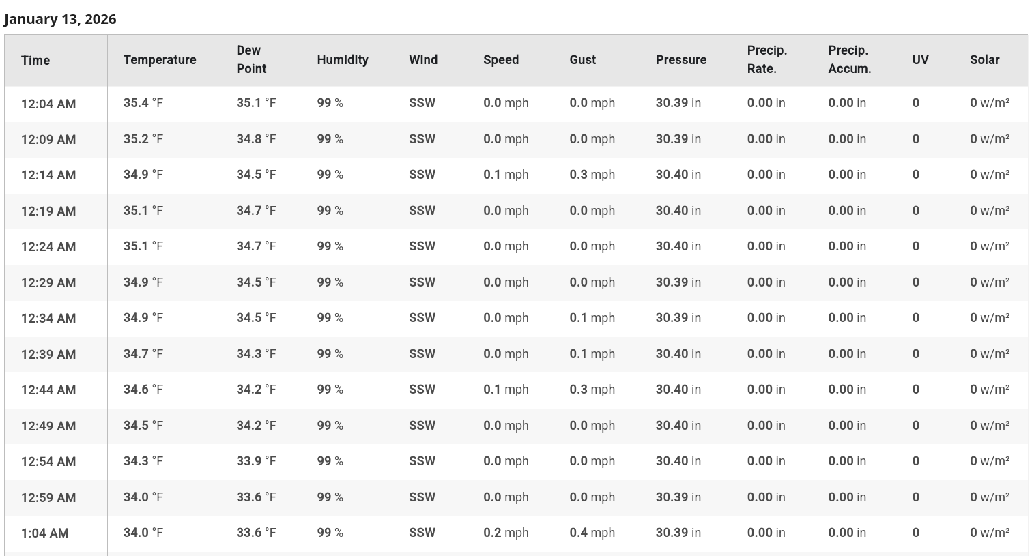Viewport: 1032px width, 556px height.
Task: Select the Dew Point column header
Action: (x=251, y=60)
